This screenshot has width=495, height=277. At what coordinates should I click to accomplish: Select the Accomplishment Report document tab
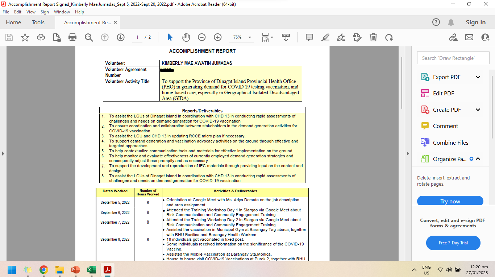coord(87,22)
